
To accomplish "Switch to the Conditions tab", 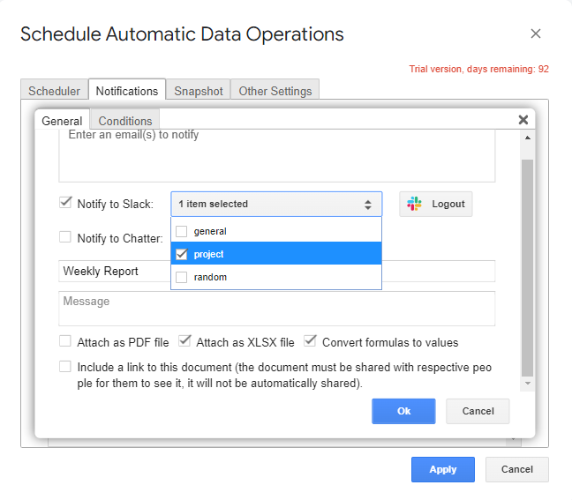I will 125,121.
